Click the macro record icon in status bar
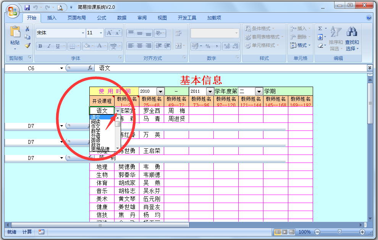This screenshot has width=378, height=240. point(41,232)
